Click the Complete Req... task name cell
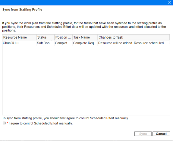The width and height of the screenshot is (173, 141). tap(85, 43)
